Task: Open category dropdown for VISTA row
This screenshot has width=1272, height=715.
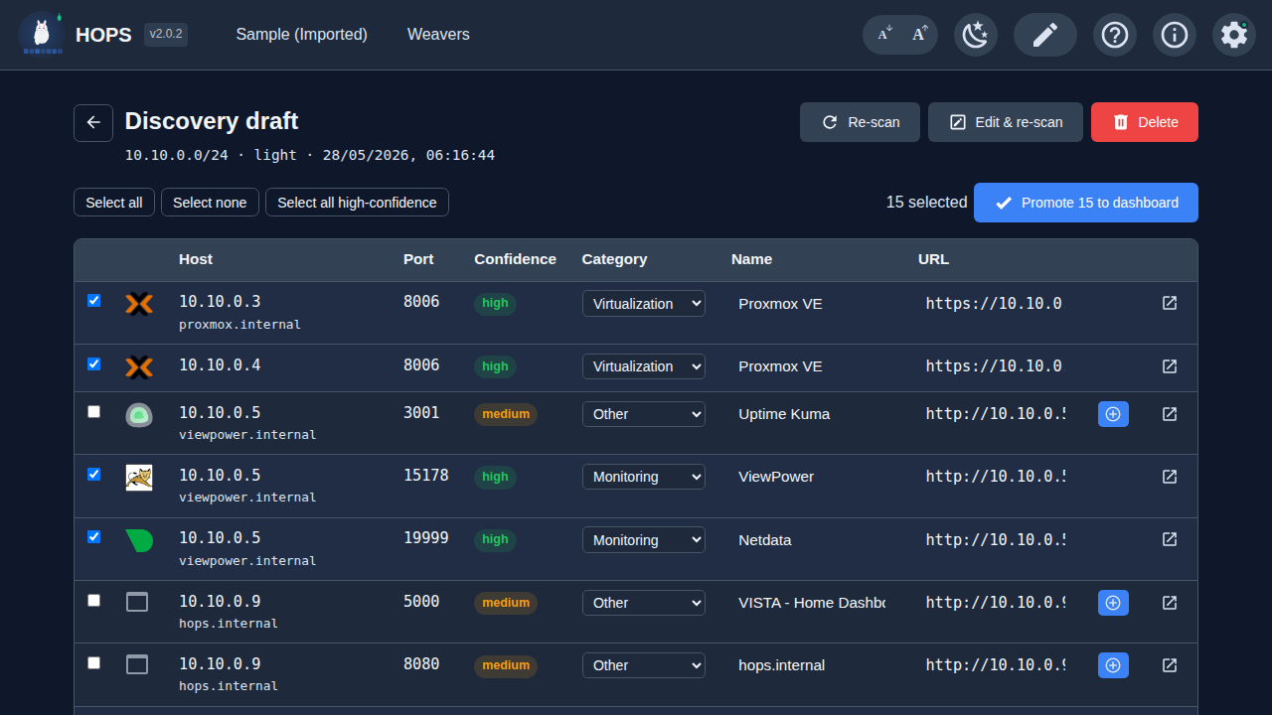Action: click(644, 603)
